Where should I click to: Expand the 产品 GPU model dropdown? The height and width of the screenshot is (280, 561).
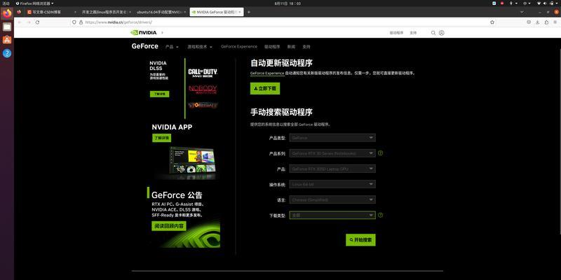[332, 169]
